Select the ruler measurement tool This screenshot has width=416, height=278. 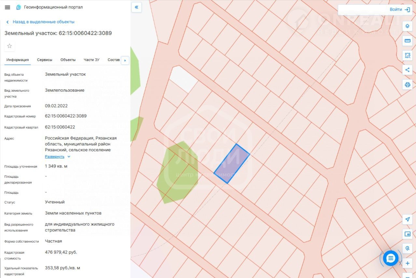point(407,41)
